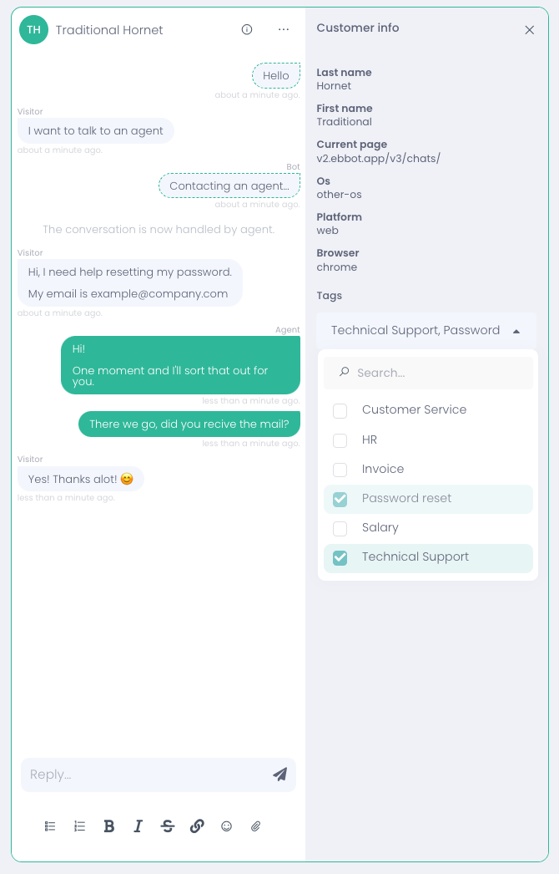Insert a hyperlink

tap(197, 826)
